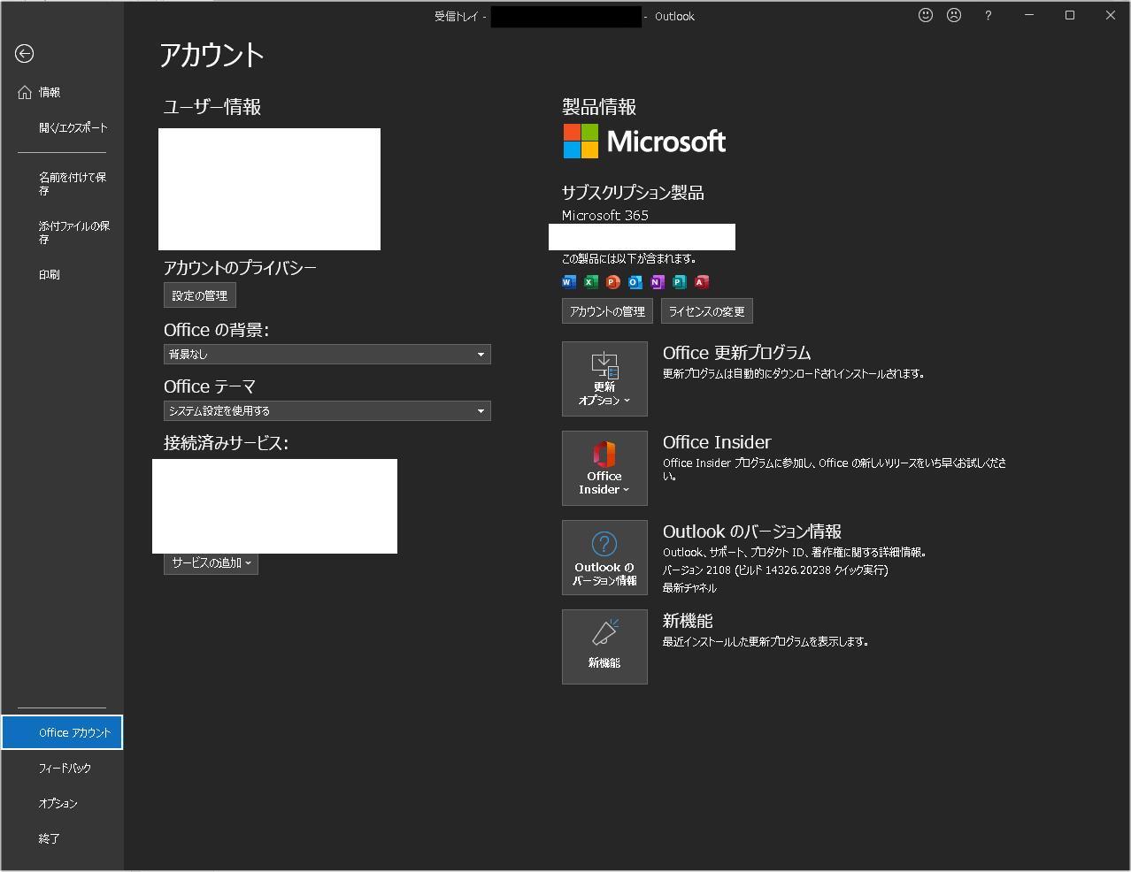1131x872 pixels.
Task: Click the アカウントのプライバシー heading
Action: pyautogui.click(x=240, y=268)
